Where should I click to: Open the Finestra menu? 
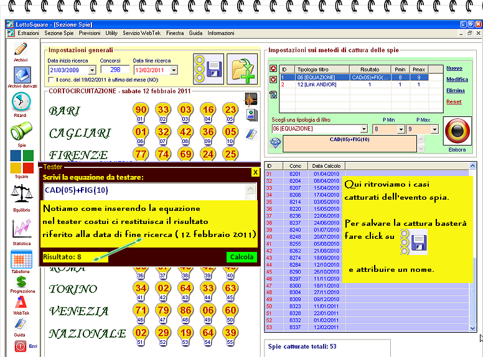click(175, 33)
